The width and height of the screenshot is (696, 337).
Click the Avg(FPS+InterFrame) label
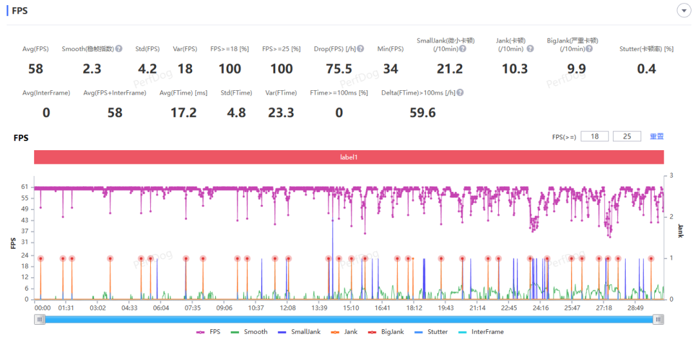(115, 93)
